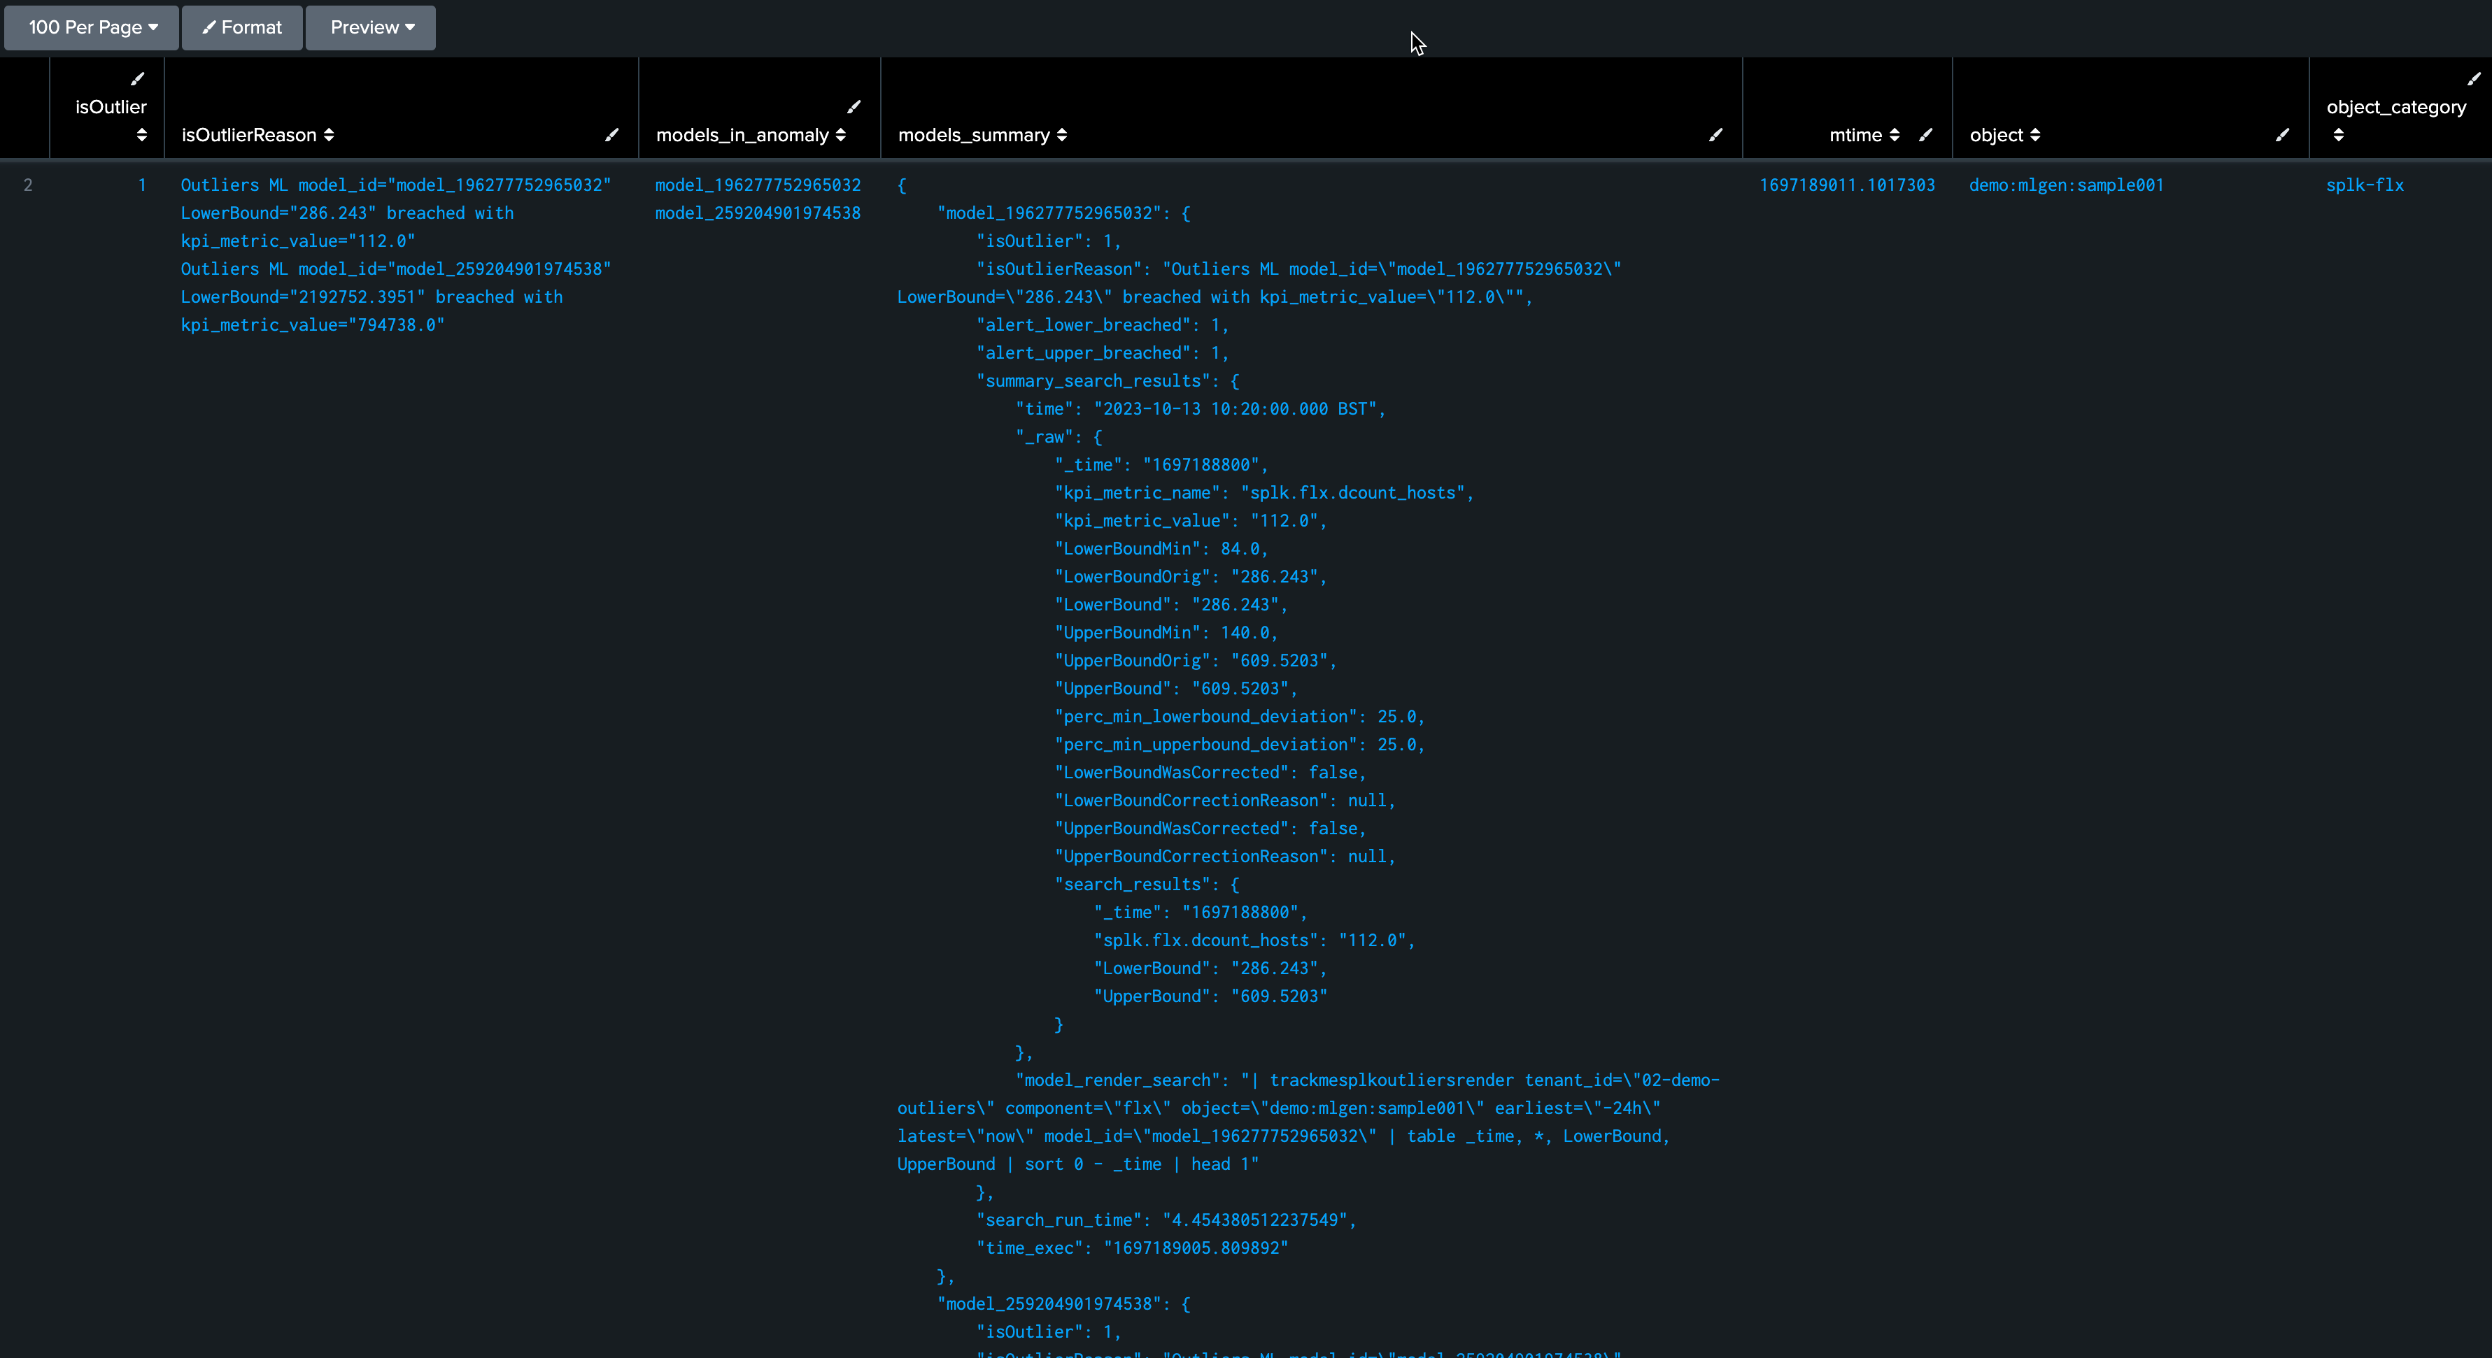Click the demo:mlgen:sample001 object value

point(2065,185)
